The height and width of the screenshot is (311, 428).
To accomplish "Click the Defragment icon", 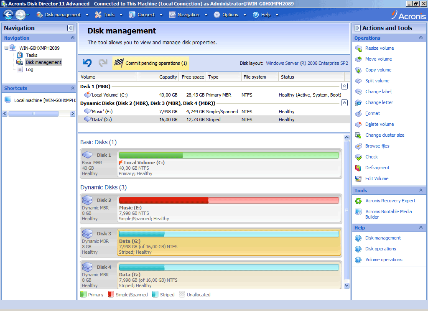I will click(358, 168).
